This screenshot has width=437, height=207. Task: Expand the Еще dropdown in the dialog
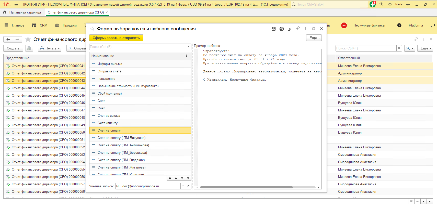click(314, 38)
